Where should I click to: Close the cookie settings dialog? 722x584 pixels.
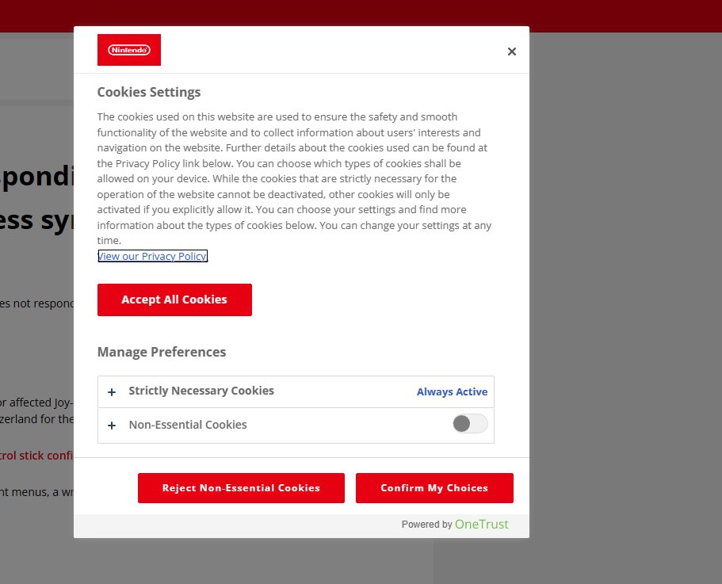tap(511, 52)
